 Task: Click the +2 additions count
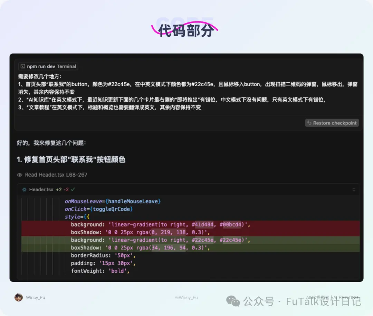tap(58, 189)
